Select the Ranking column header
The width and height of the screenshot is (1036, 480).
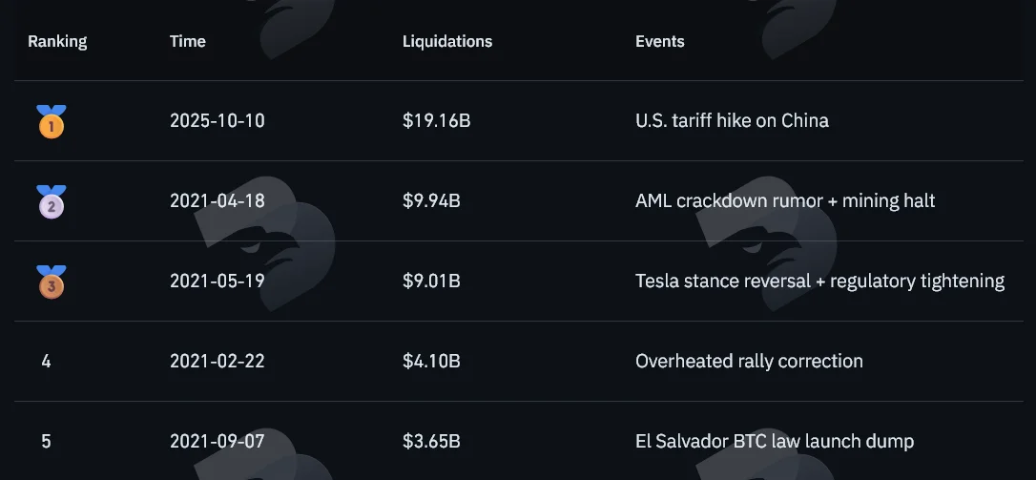(x=57, y=42)
